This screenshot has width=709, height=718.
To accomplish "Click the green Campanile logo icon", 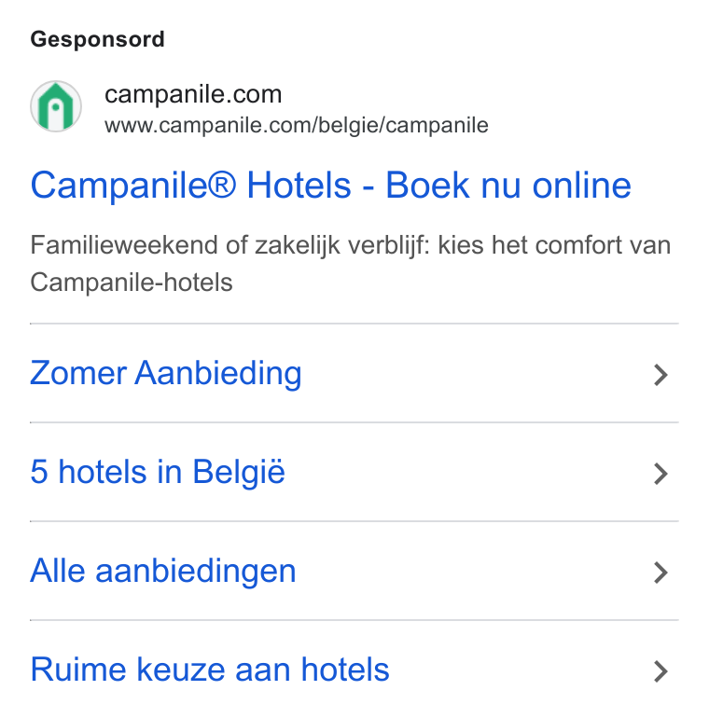I will click(56, 106).
